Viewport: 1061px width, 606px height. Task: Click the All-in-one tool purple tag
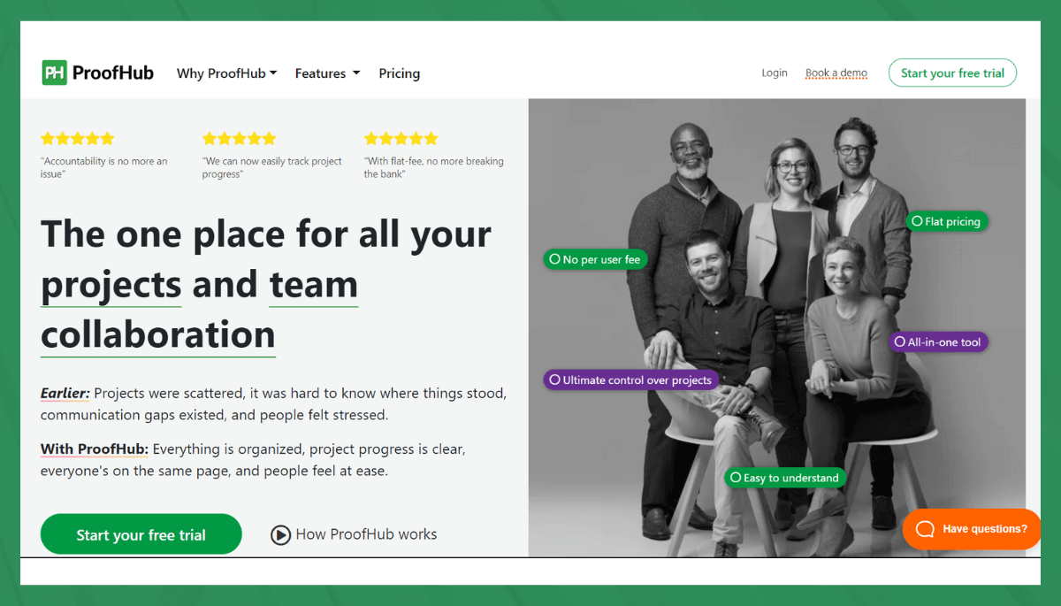[938, 341]
